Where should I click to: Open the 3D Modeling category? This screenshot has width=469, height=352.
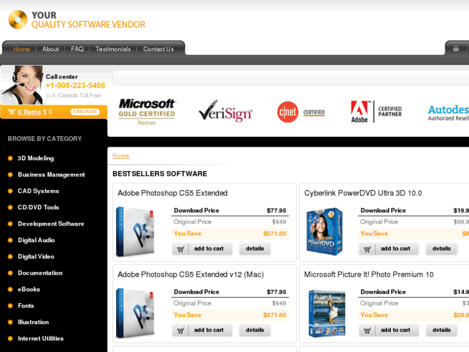35,158
